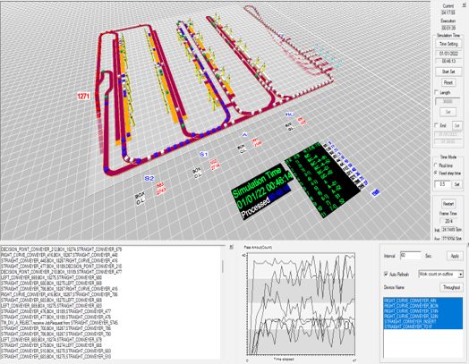This screenshot has width=469, height=364.
Task: Enable the Length checkbox
Action: 437,92
